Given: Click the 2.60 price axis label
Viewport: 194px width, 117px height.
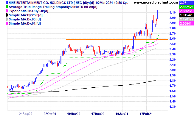Looking at the screenshot, I should [x=173, y=39].
